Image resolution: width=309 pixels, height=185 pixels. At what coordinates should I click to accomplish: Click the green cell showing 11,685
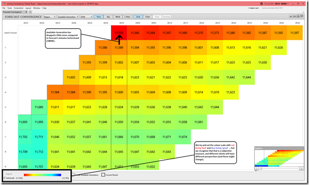point(39,107)
